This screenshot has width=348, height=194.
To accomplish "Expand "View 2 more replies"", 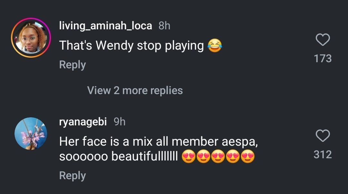I will click(135, 91).
